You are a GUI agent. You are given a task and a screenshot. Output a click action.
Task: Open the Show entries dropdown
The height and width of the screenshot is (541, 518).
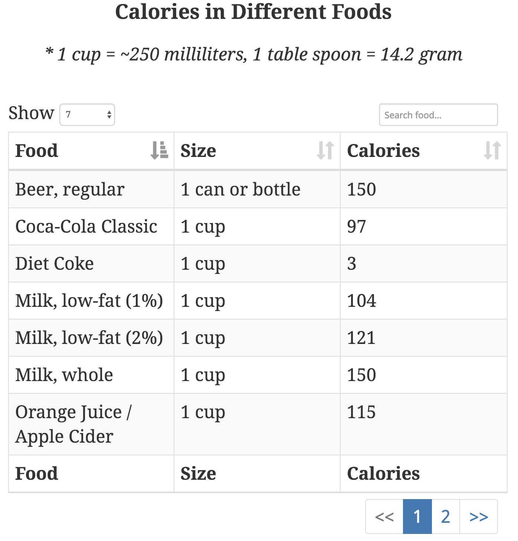coord(87,115)
